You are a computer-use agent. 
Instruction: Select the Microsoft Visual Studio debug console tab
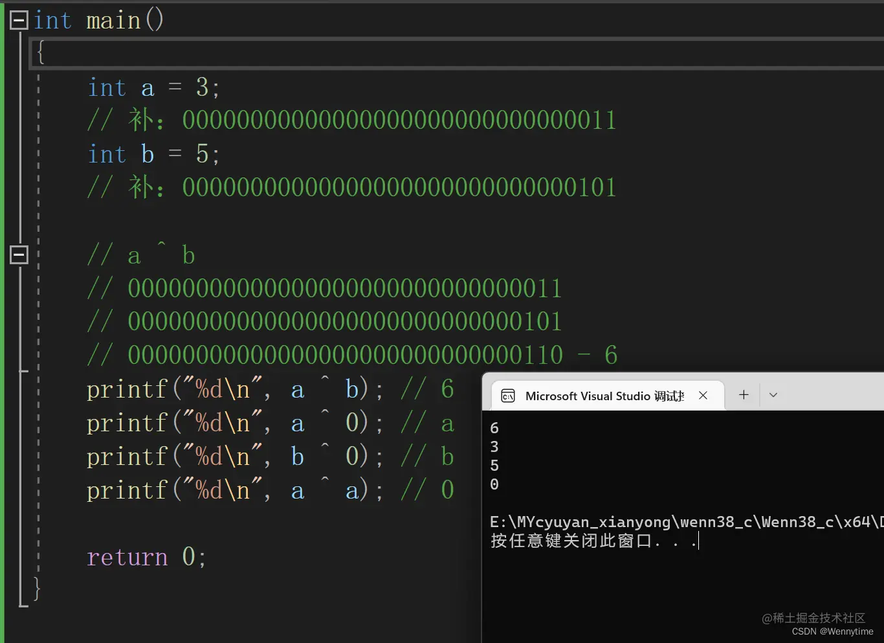[608, 396]
